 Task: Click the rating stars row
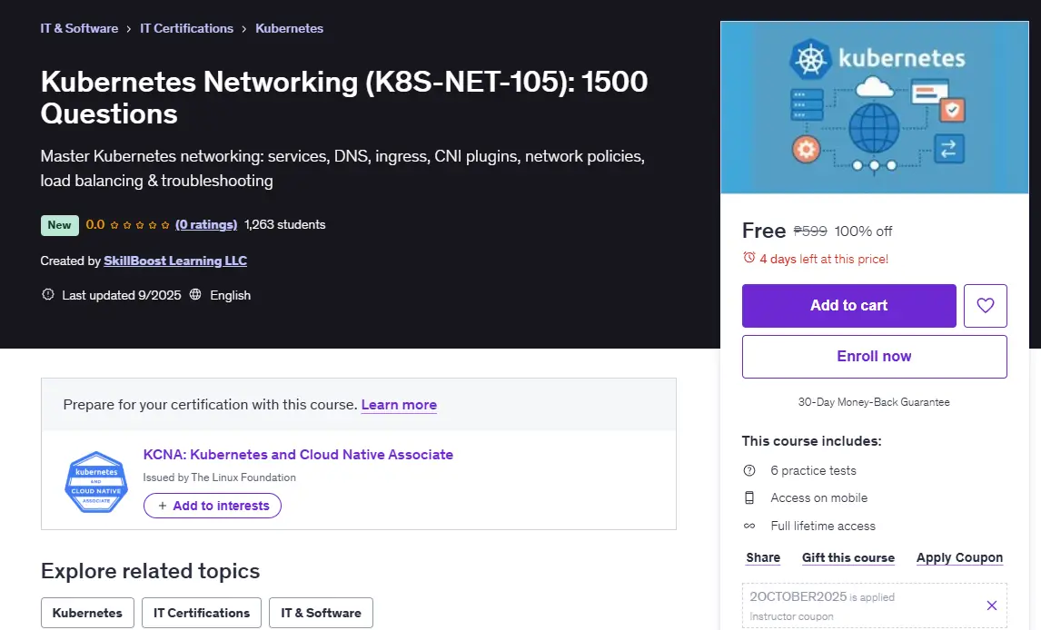[139, 225]
